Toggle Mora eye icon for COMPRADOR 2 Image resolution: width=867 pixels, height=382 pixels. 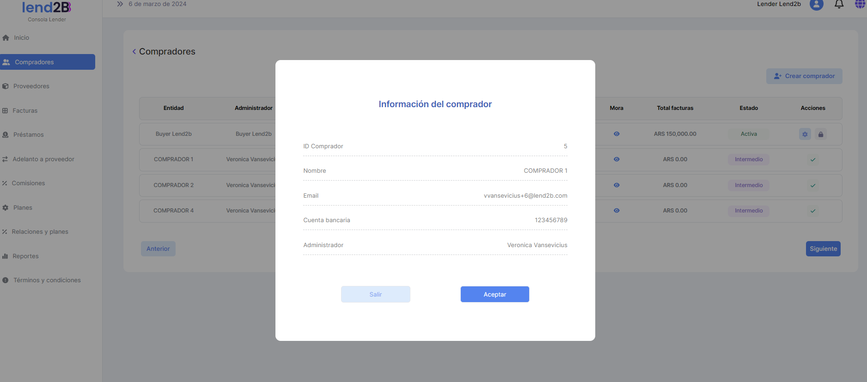[617, 185]
